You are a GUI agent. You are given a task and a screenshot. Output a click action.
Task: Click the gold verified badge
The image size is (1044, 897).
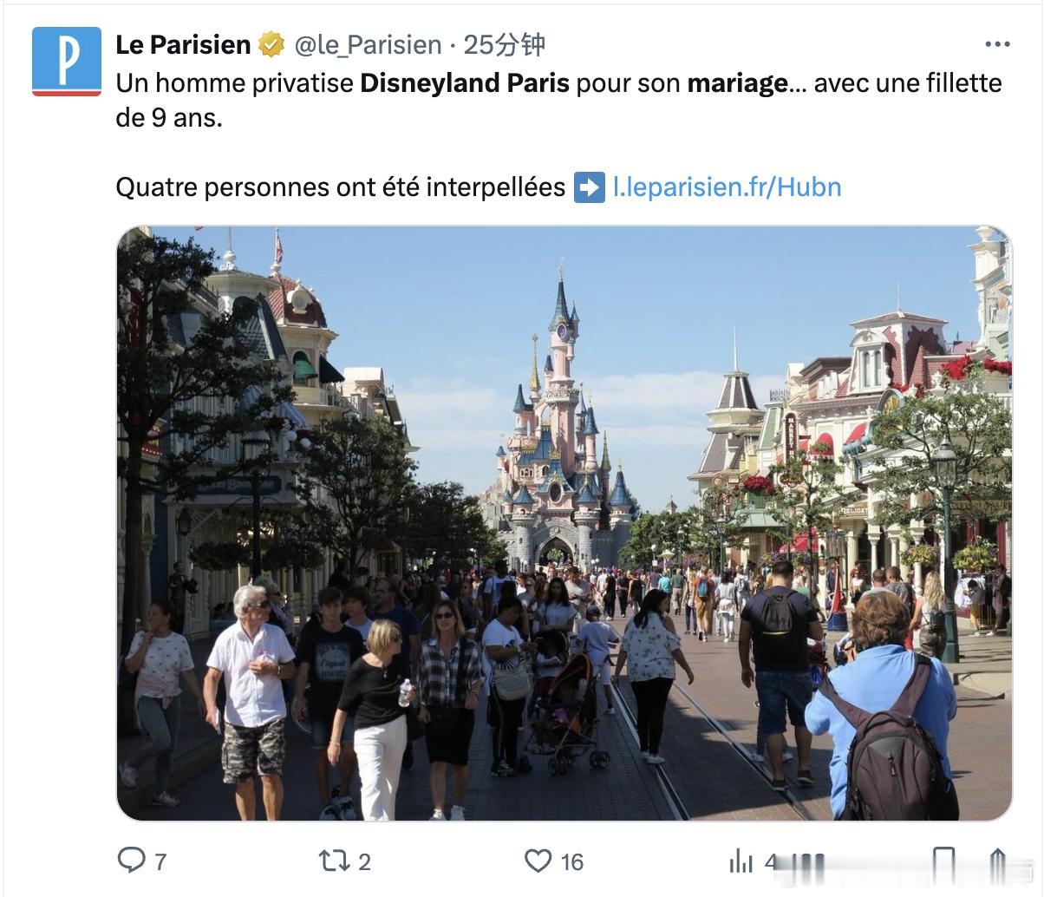click(271, 44)
